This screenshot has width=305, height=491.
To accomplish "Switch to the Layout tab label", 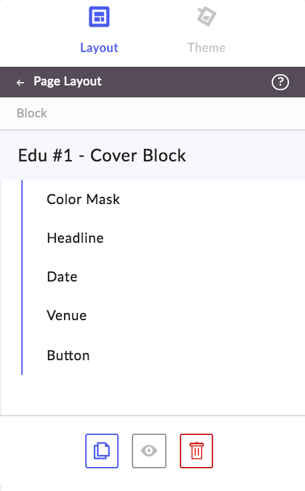I will tap(99, 47).
